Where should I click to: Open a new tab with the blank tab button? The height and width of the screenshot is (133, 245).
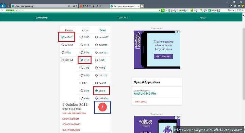tap(142, 6)
